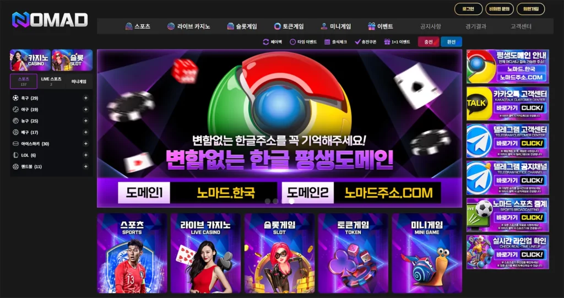The height and width of the screenshot is (298, 564).
Task: Open the 라이브 카지노 LIVE CASINO card
Action: pos(205,253)
